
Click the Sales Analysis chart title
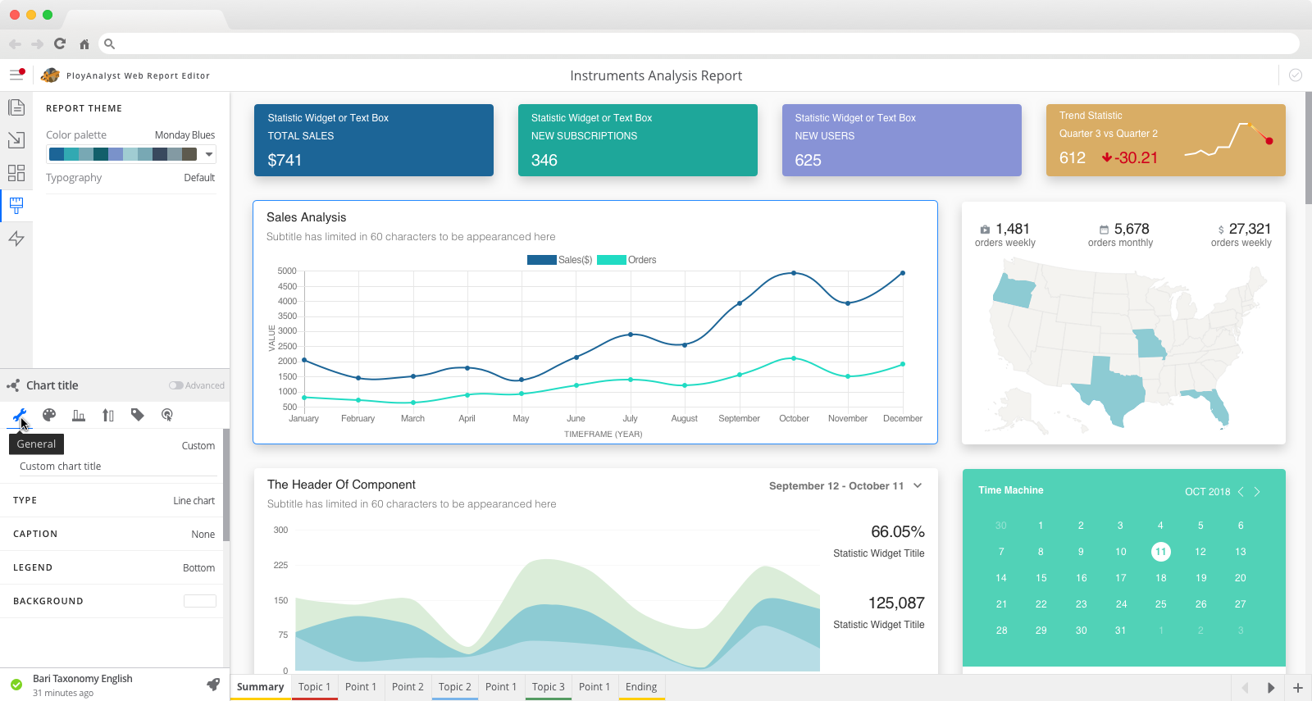pyautogui.click(x=307, y=217)
